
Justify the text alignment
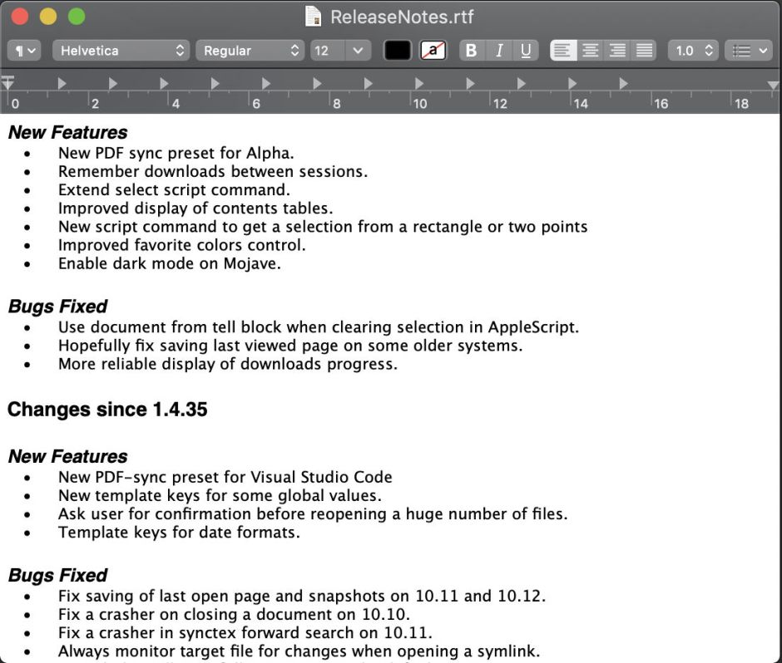point(644,51)
